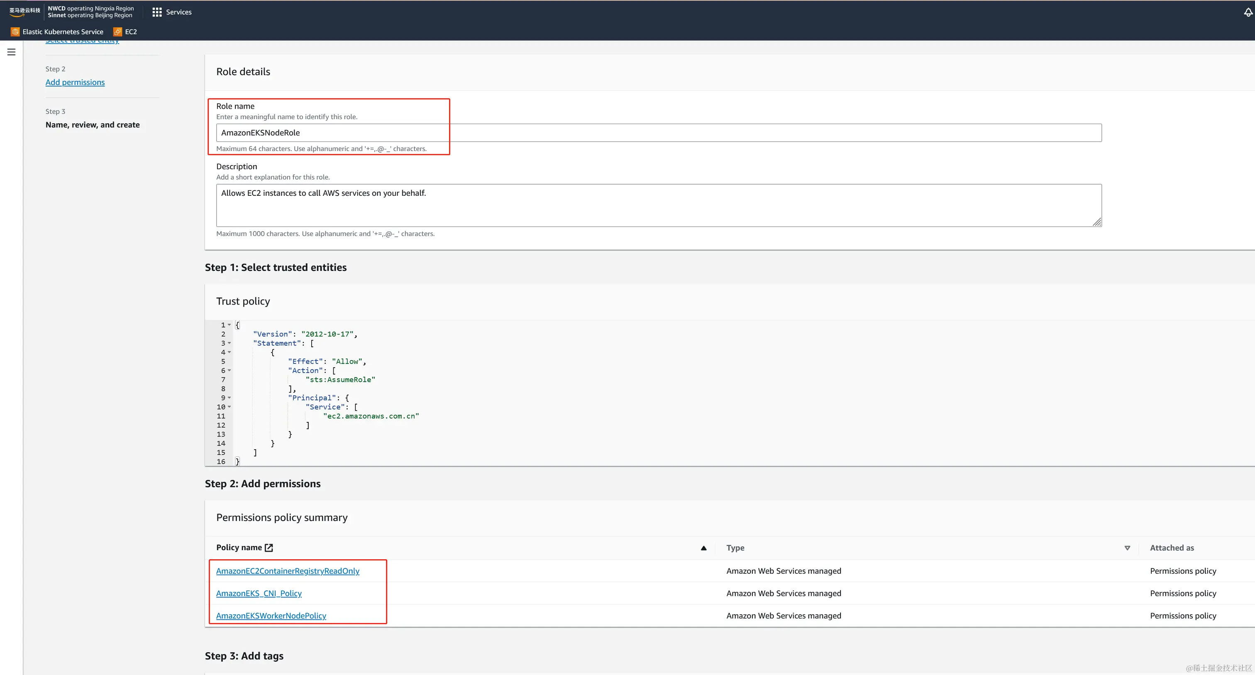
Task: Click into the Description text area
Action: coord(659,205)
